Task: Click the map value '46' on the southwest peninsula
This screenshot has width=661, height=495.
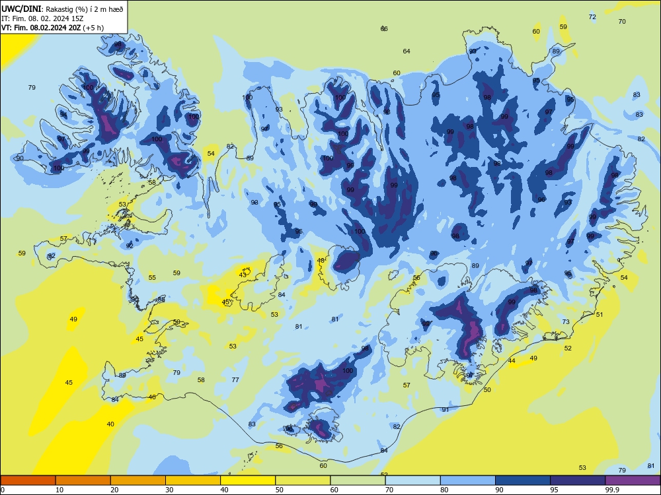Action: pyautogui.click(x=152, y=397)
